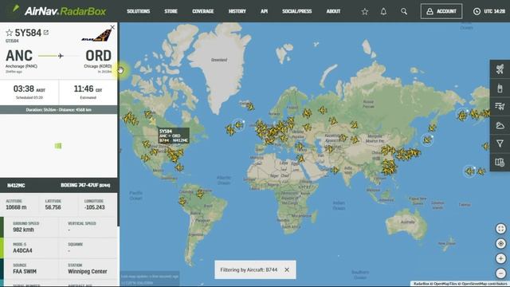Open the API menu item
Image resolution: width=510 pixels, height=287 pixels.
point(264,11)
